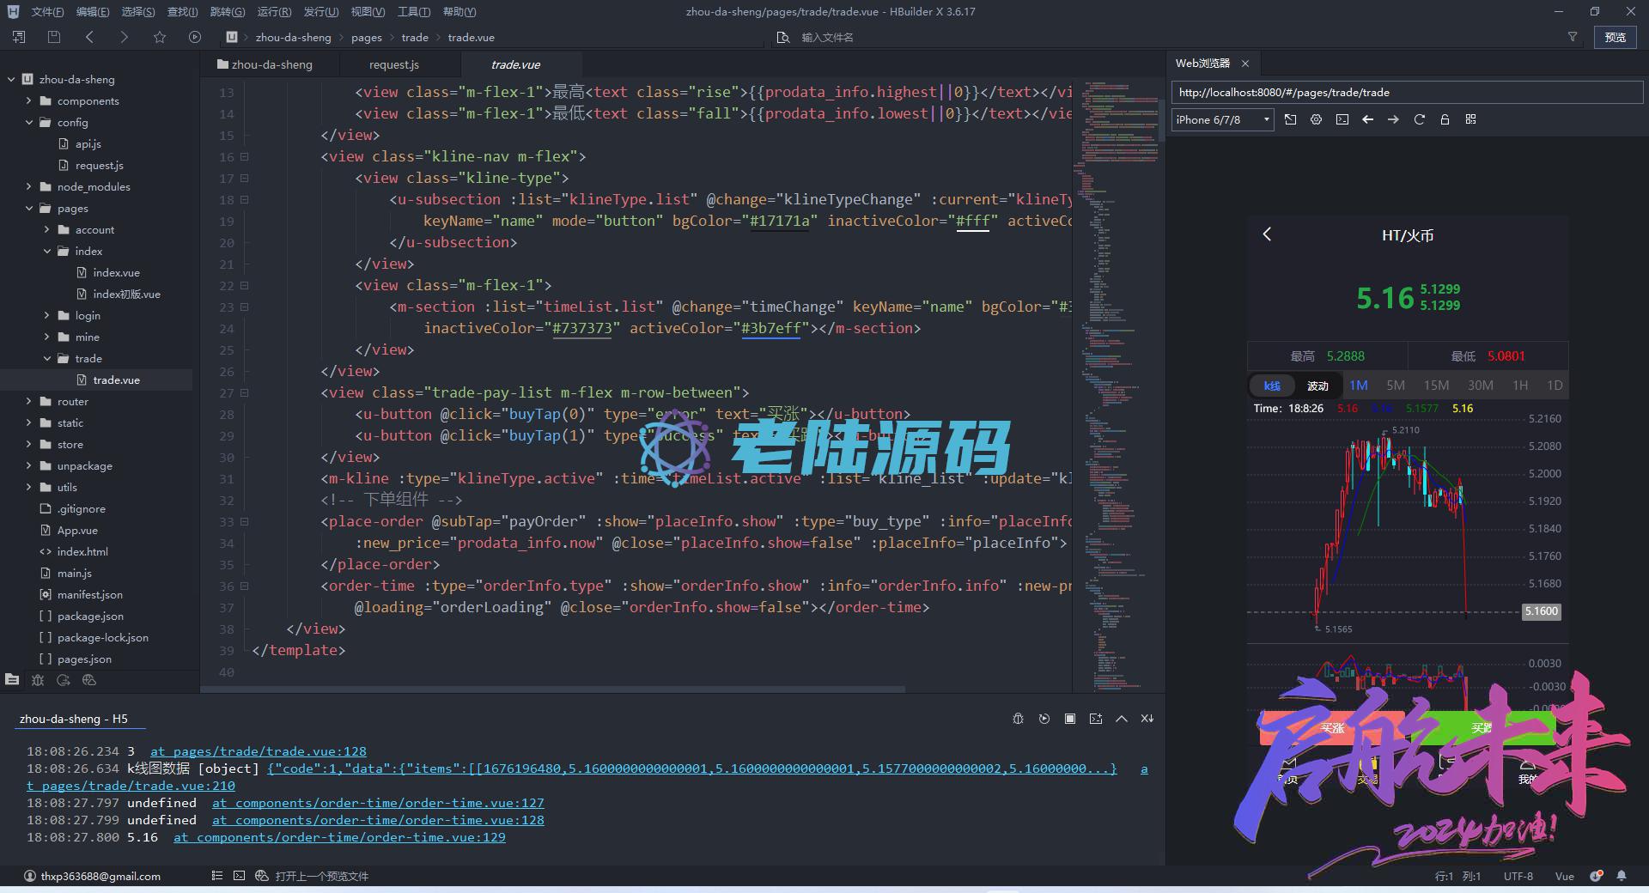The height and width of the screenshot is (893, 1649).
Task: Bookmark with the star toolbar icon
Action: click(x=160, y=37)
